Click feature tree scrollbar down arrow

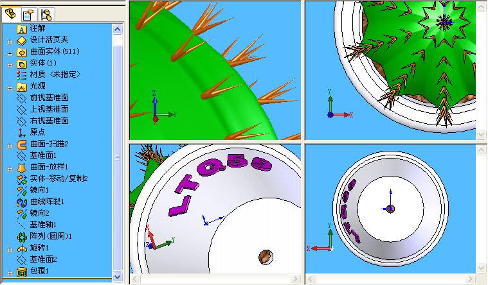[117, 277]
